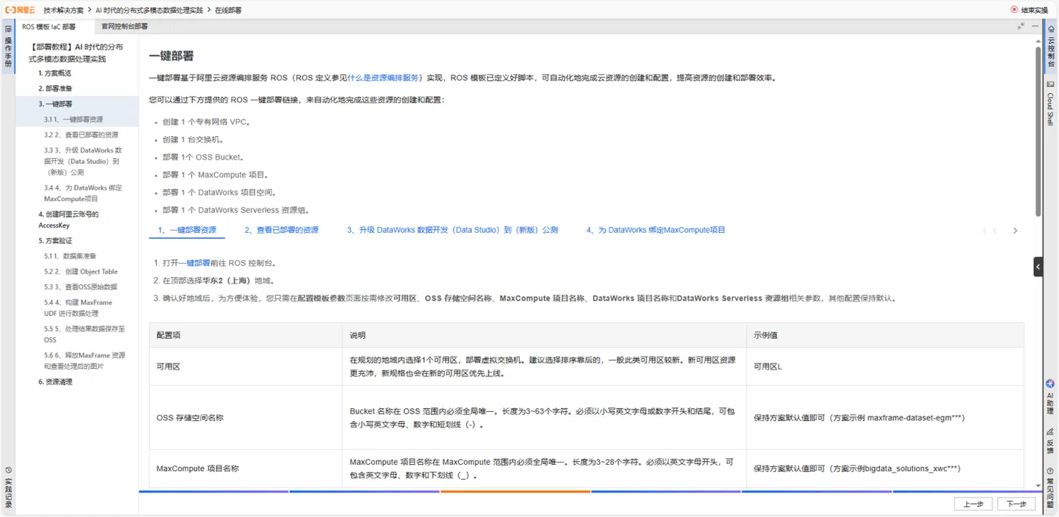Click the 说明 column header
Viewport: 1059px width, 517px height.
click(x=545, y=335)
